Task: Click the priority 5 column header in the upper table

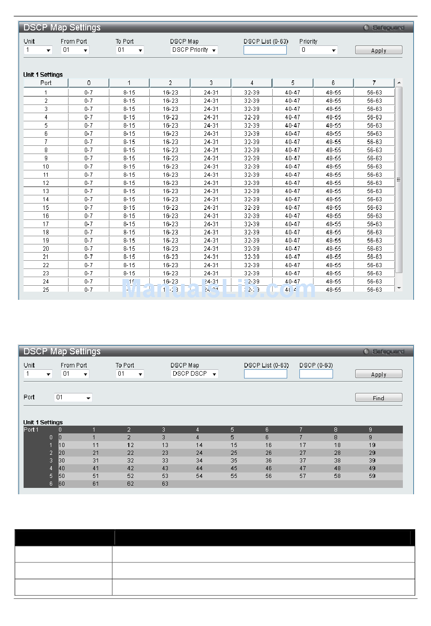Action: point(293,83)
